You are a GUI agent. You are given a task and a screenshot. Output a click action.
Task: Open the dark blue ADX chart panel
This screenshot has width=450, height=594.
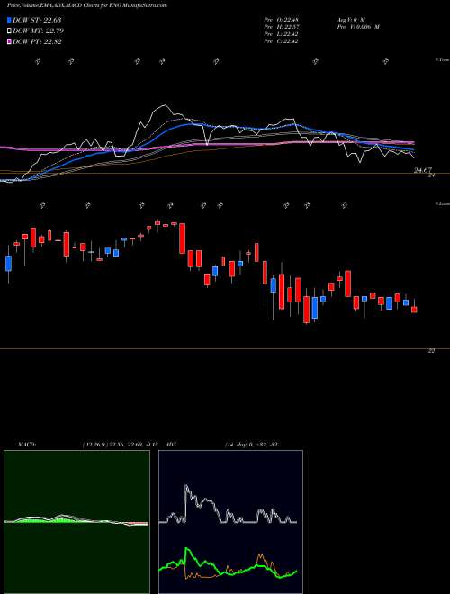tap(230, 522)
